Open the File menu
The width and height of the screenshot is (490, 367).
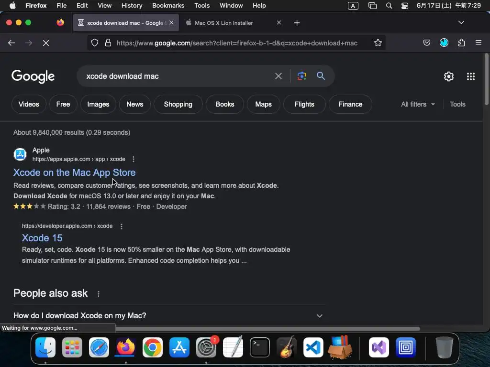point(61,6)
